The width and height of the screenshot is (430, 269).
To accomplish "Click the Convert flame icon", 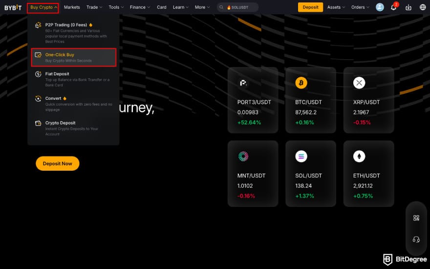I will point(64,98).
